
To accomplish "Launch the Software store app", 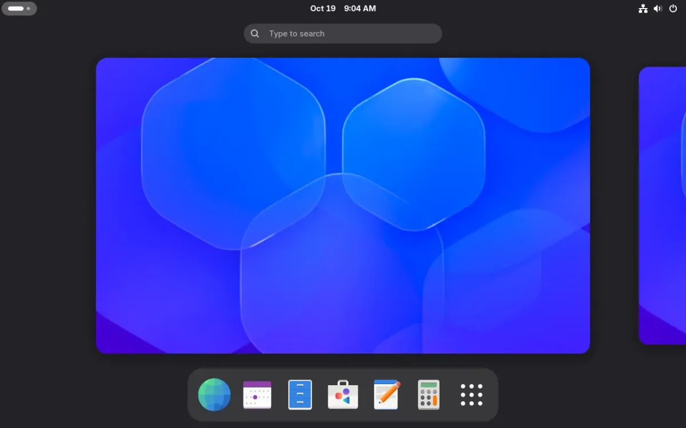I will (343, 394).
